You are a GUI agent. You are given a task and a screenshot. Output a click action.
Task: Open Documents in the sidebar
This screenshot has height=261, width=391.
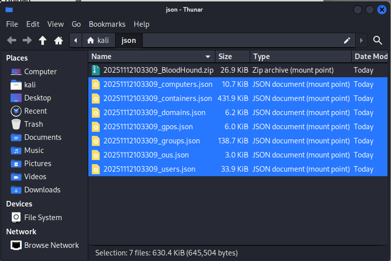[36, 137]
